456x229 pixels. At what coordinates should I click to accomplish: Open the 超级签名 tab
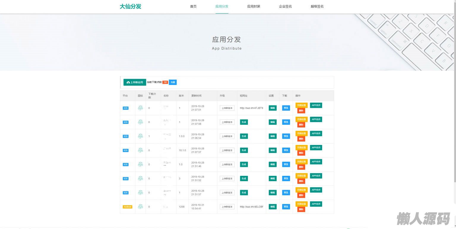[317, 7]
